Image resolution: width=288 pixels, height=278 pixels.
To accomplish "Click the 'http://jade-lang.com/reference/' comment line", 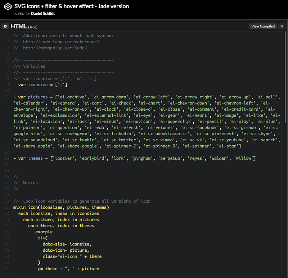I will pyautogui.click(x=56, y=42).
